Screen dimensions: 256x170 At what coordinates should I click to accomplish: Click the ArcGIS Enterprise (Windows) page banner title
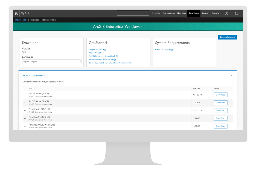pyautogui.click(x=117, y=27)
